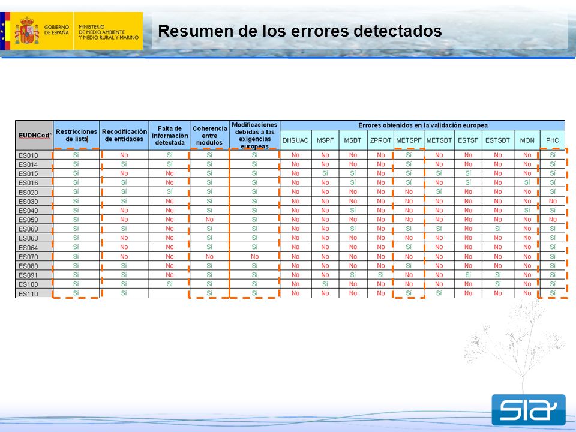Click the 'No' in ES010's DHSUAC cell
The height and width of the screenshot is (432, 576).
295,155
